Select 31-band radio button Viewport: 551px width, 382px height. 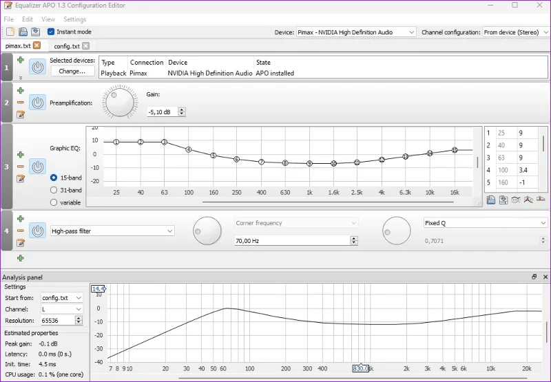pyautogui.click(x=54, y=190)
